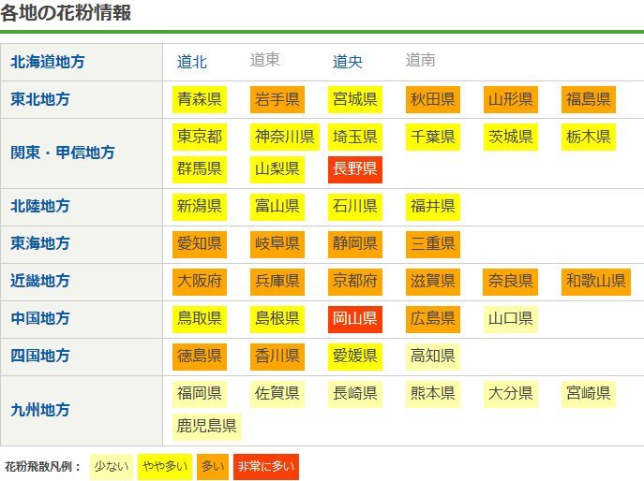Select 青森県 in the Tohoku row
Viewport: 644px width, 481px height.
200,99
